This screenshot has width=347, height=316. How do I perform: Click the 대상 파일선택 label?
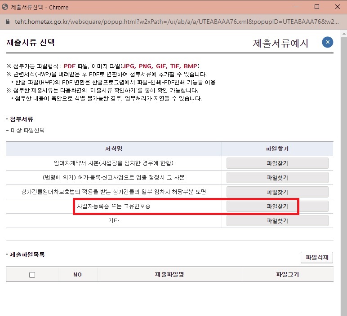pyautogui.click(x=27, y=130)
